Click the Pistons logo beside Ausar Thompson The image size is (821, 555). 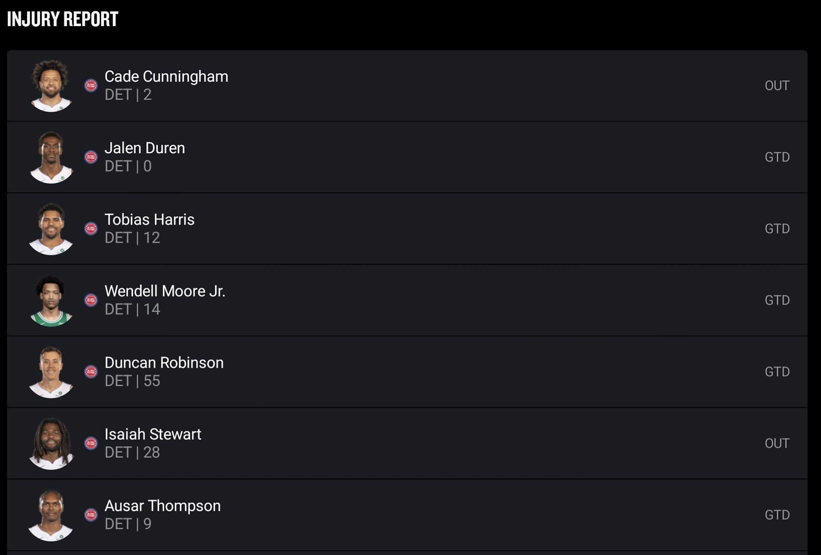coord(91,514)
